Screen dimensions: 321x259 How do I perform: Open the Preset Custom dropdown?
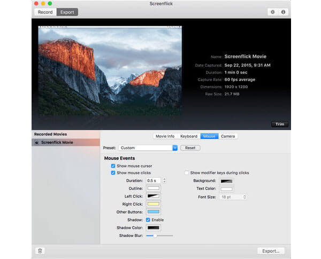point(148,148)
